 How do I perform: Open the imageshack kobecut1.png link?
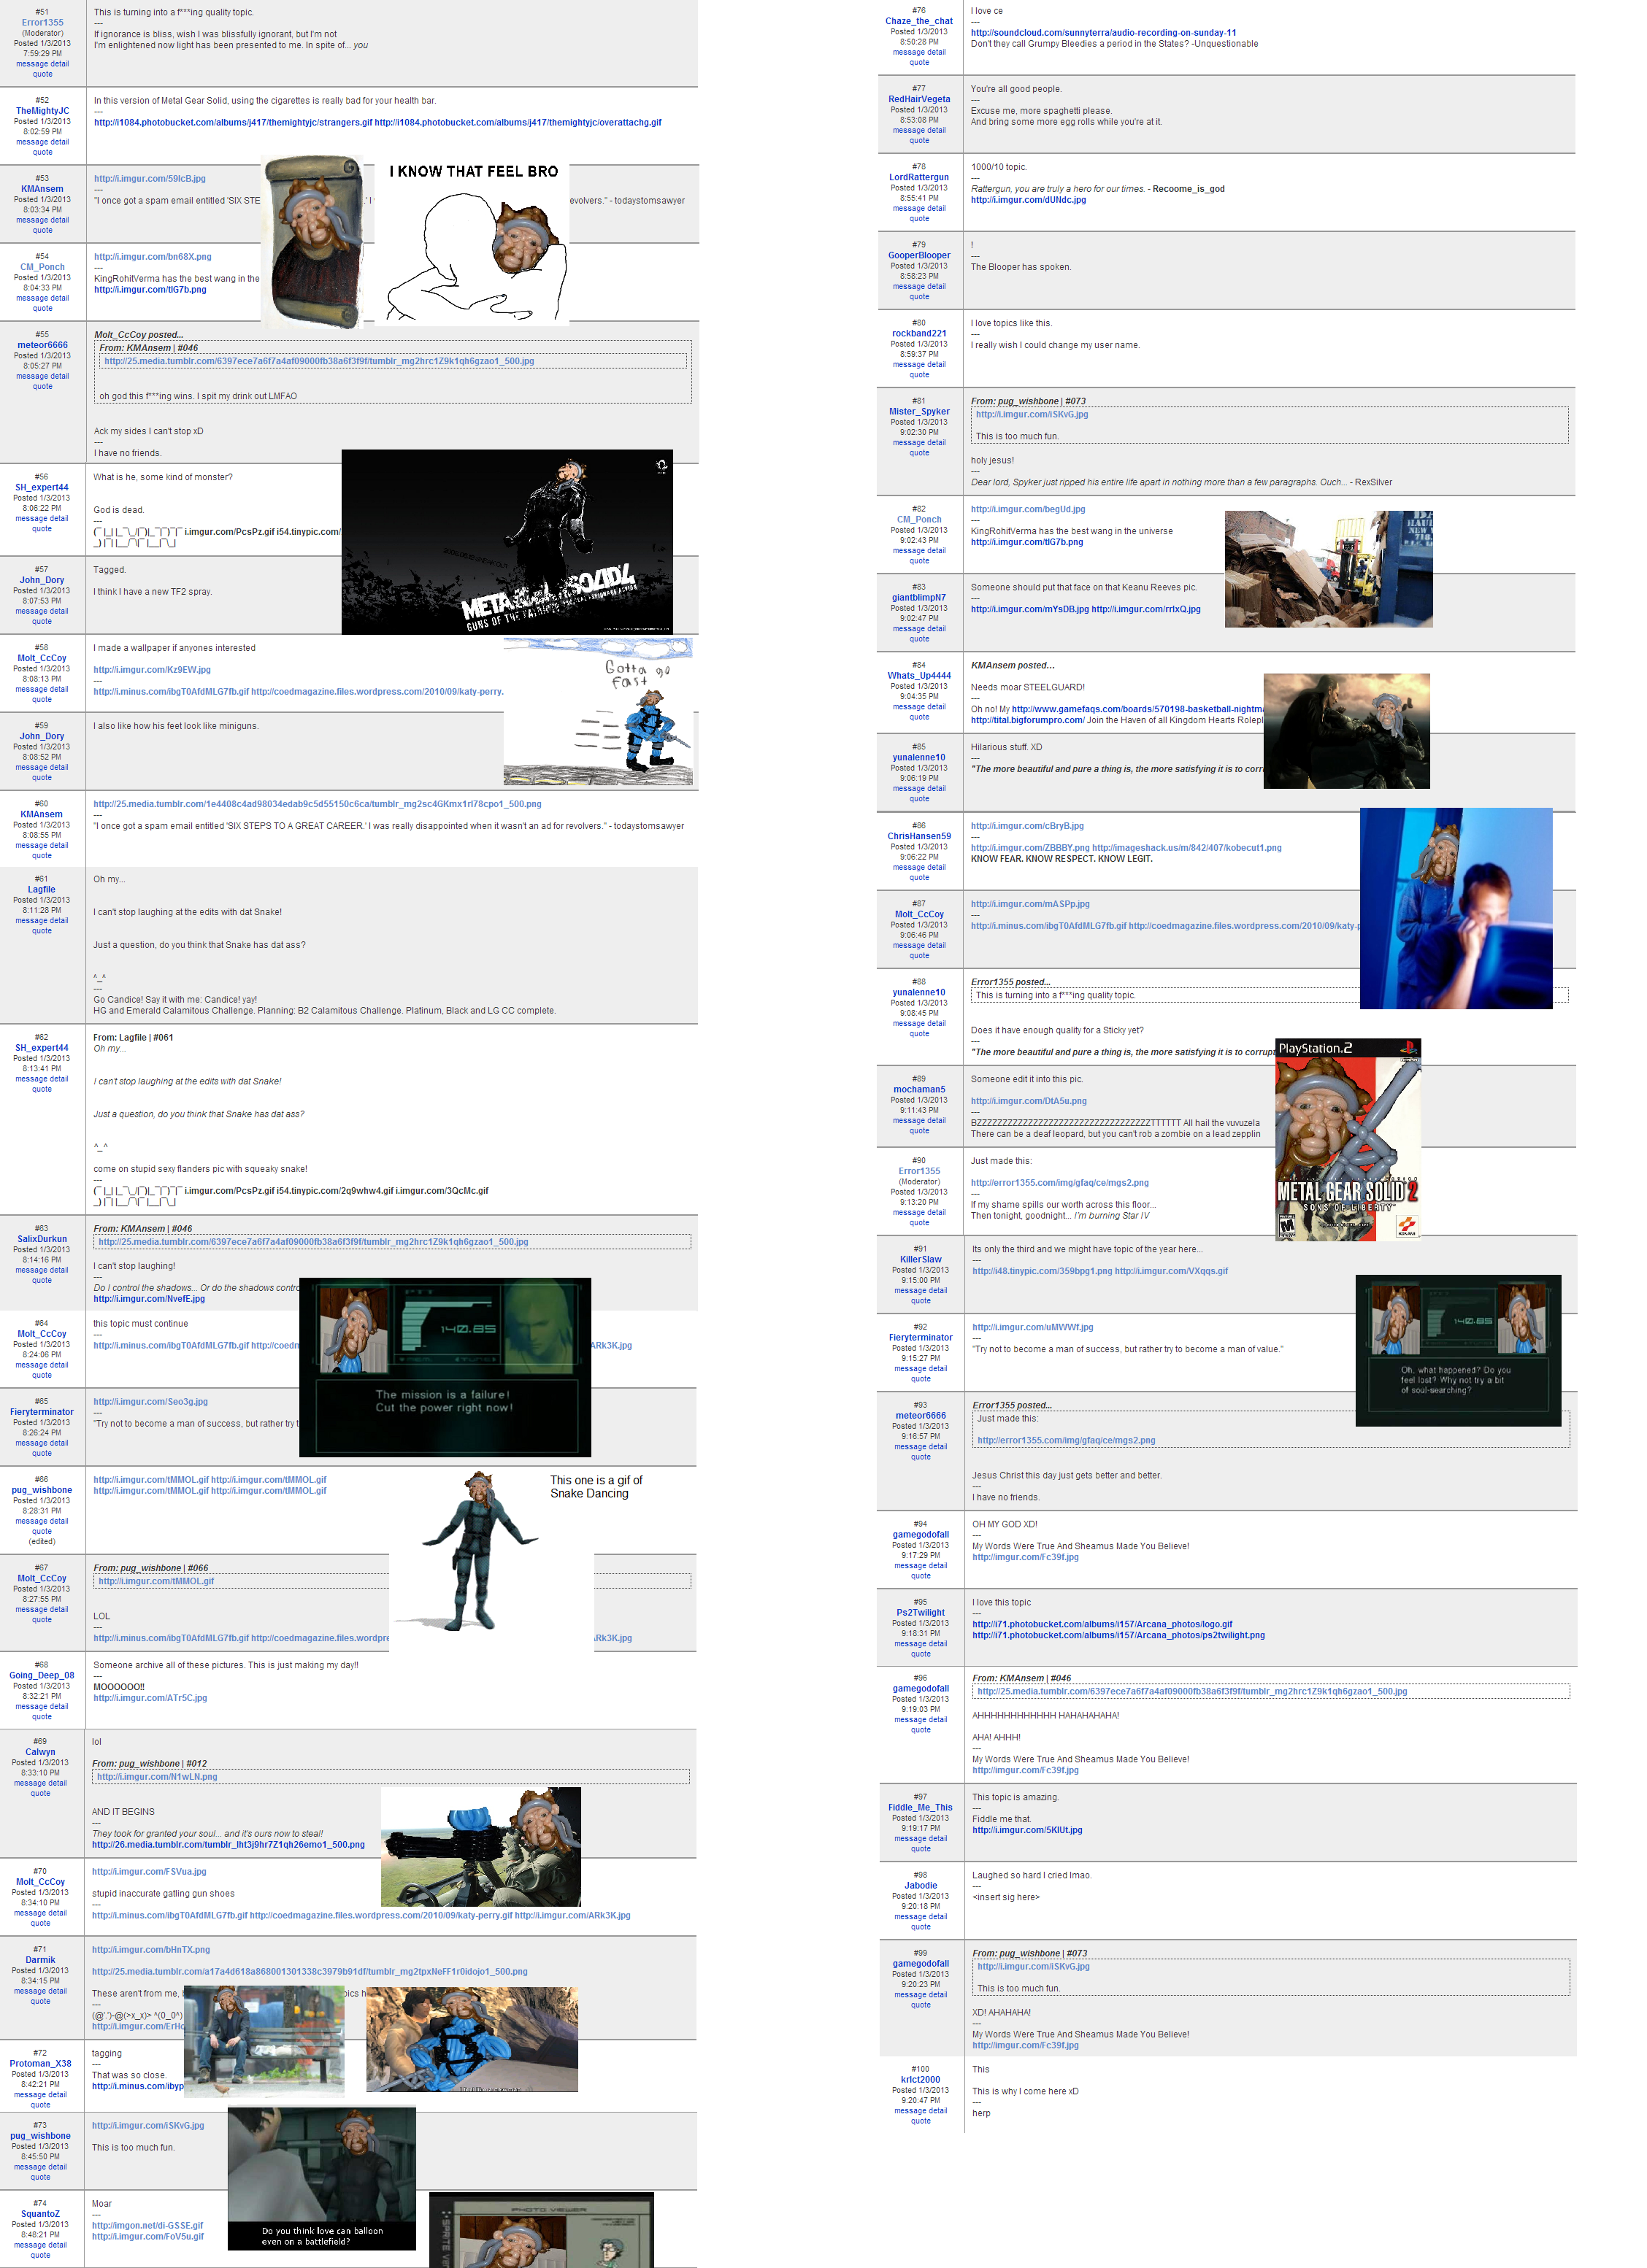click(x=1187, y=848)
